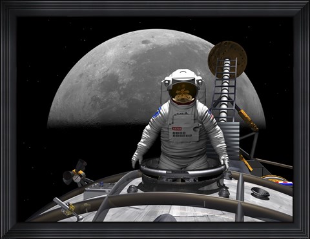Select the ladder truss tower beside astronaut

225,90
